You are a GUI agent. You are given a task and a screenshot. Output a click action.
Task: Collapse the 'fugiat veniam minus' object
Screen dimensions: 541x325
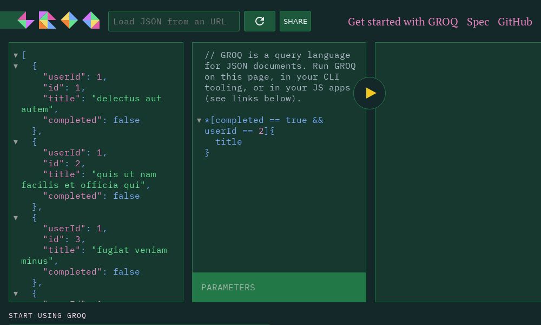tap(16, 217)
